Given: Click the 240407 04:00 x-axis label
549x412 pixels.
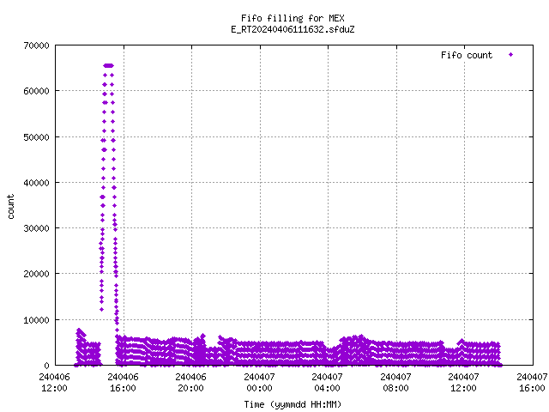Looking at the screenshot, I should (x=328, y=383).
